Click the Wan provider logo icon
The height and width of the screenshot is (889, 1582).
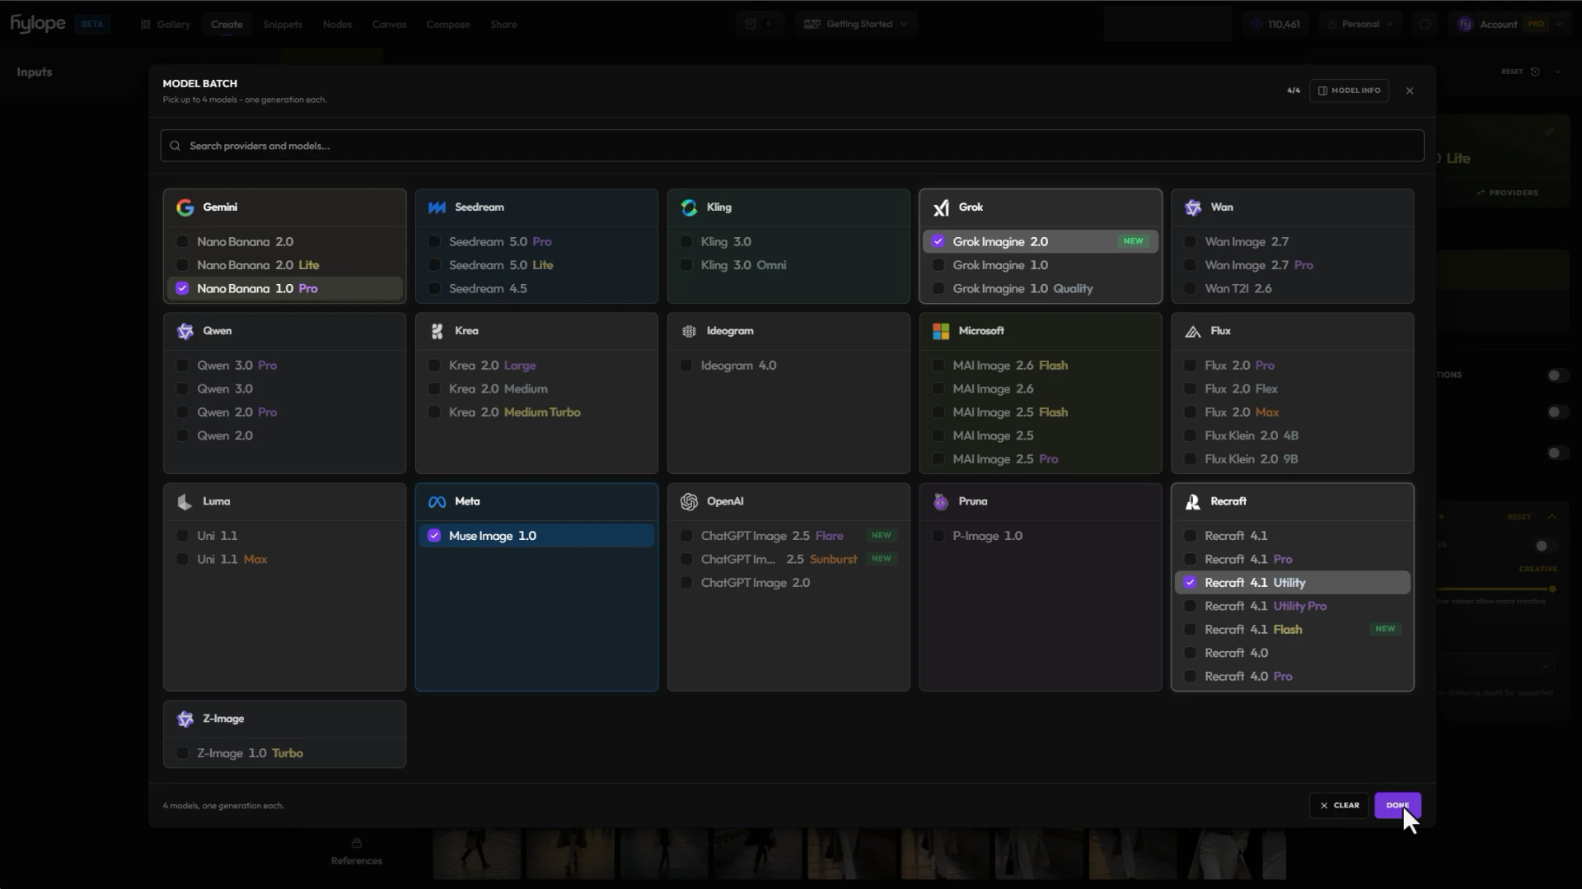click(1193, 207)
